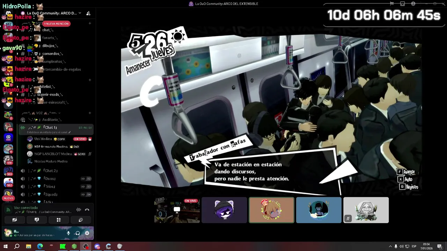Open volume control in system tray

[401, 246]
